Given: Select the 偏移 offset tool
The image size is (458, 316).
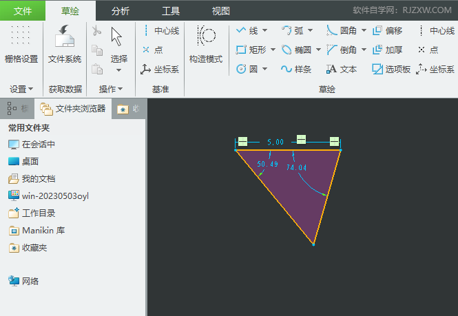Looking at the screenshot, I should click(388, 30).
